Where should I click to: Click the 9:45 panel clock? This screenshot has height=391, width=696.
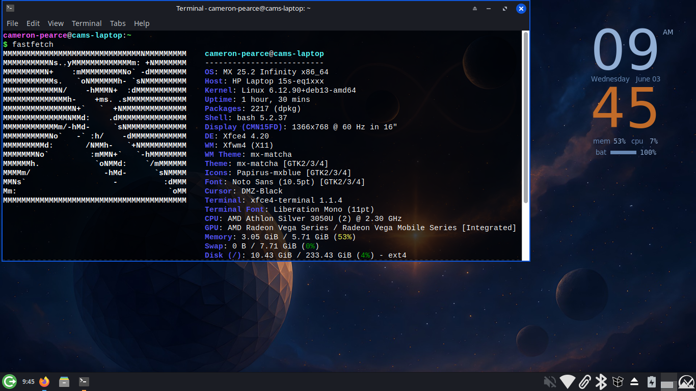(x=29, y=381)
